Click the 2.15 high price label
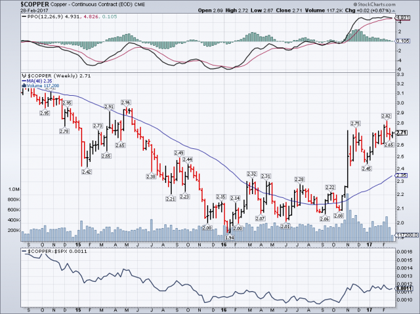Image resolution: width=420 pixels, height=314 pixels. (x=221, y=197)
